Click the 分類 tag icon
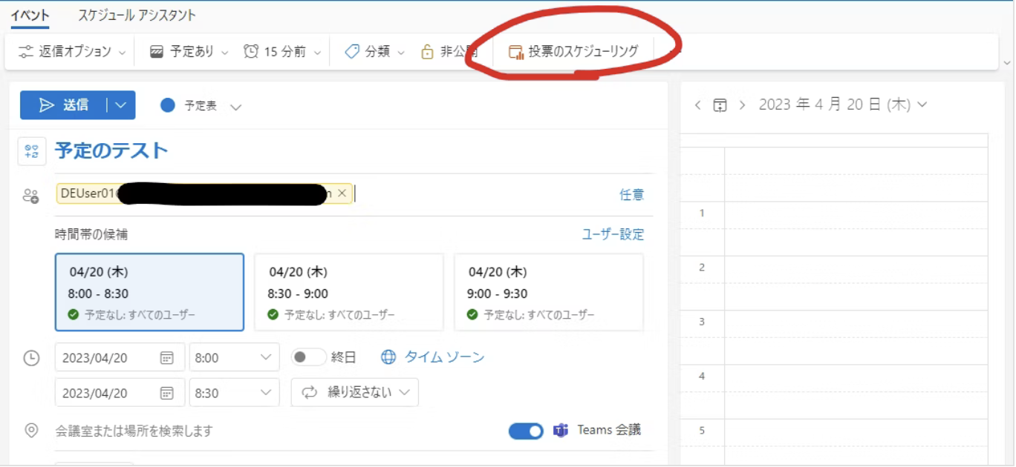The image size is (1016, 467). coord(352,52)
